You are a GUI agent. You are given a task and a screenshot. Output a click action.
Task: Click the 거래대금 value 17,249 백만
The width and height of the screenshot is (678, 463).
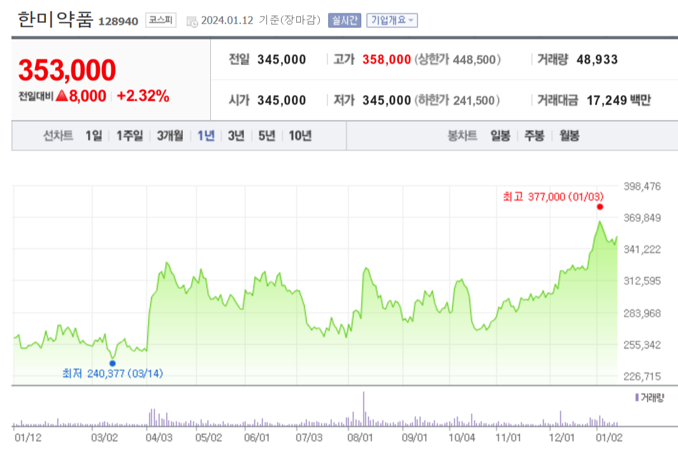618,100
